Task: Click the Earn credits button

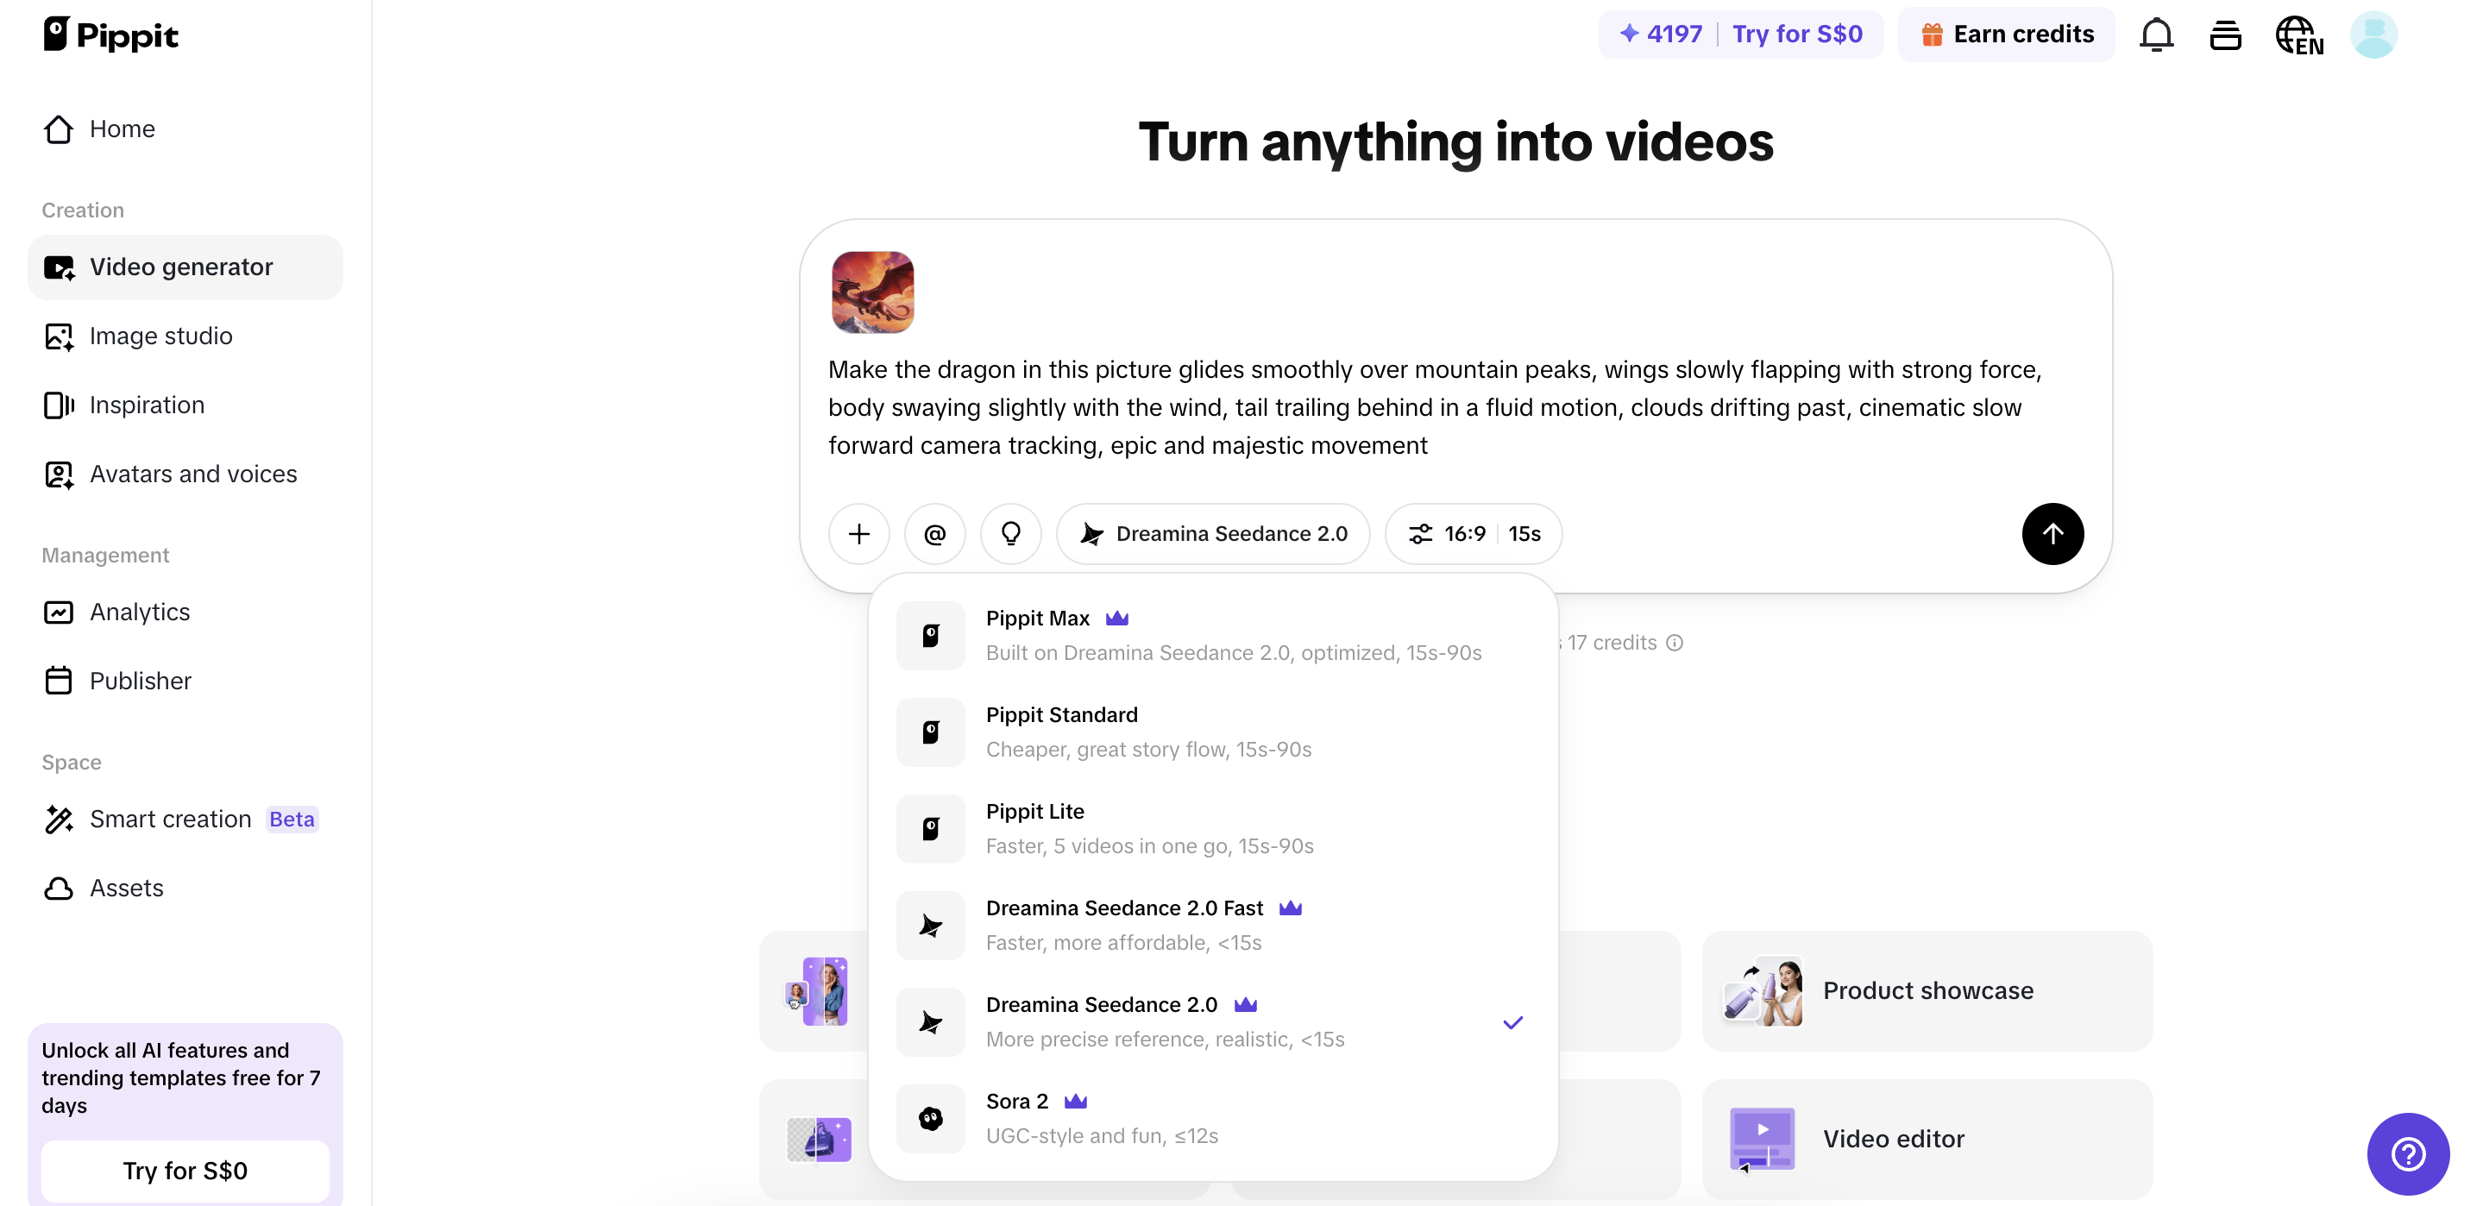Action: 2006,34
